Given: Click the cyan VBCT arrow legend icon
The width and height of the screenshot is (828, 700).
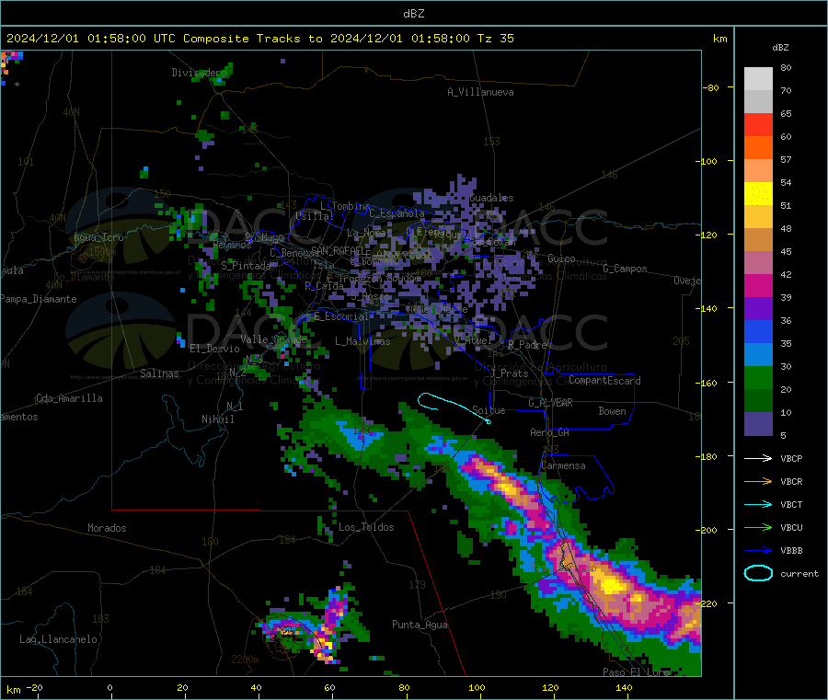Looking at the screenshot, I should (x=758, y=505).
